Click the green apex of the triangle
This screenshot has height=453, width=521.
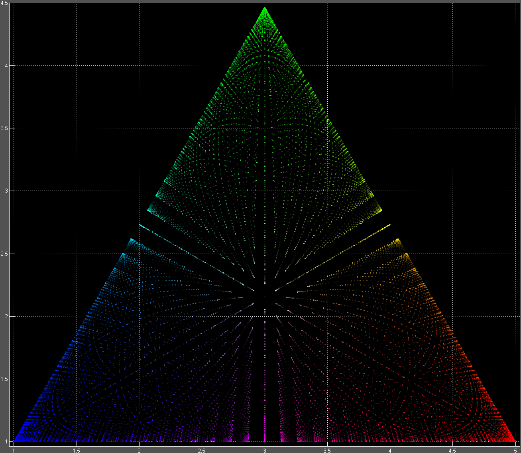(265, 9)
